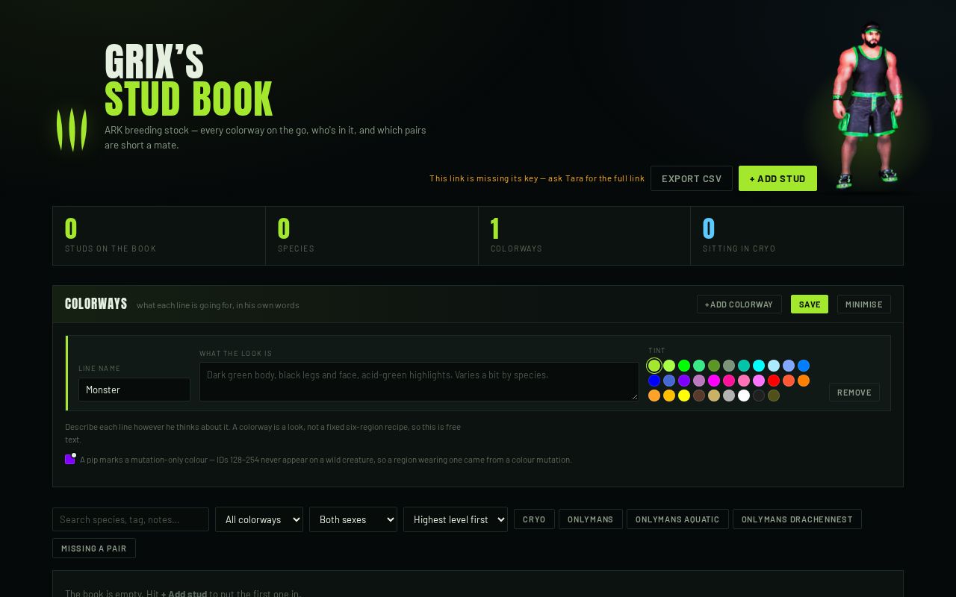The height and width of the screenshot is (597, 956).
Task: Pick the bright yellow tint swatch
Action: tap(684, 396)
